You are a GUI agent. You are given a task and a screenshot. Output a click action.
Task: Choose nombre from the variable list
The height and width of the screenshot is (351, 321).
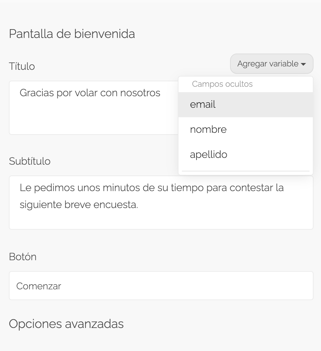point(245,130)
